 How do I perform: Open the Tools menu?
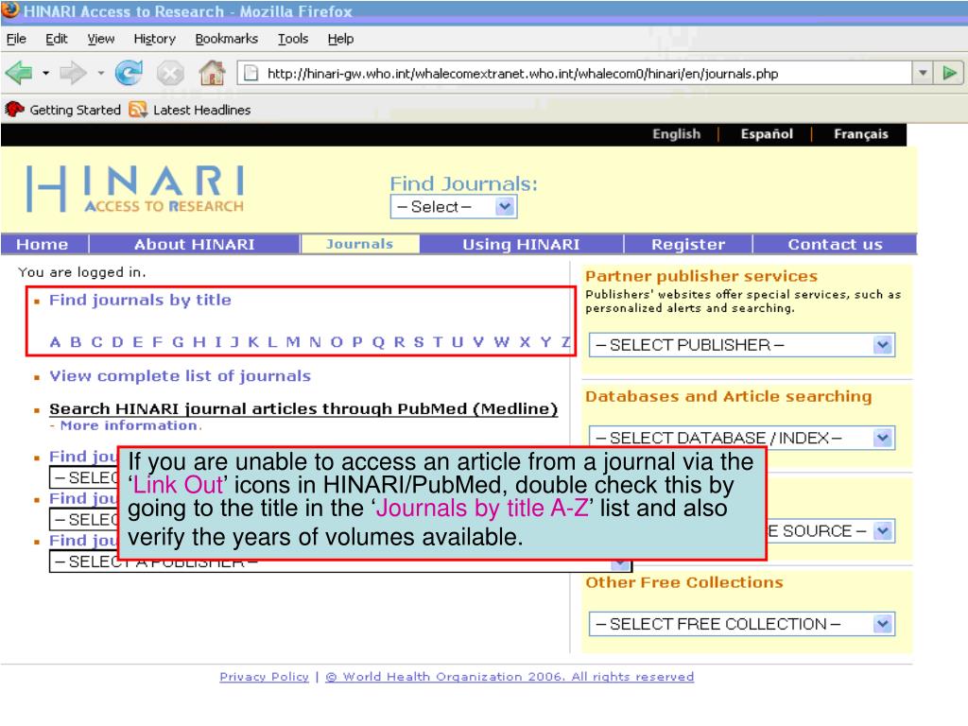(x=293, y=39)
